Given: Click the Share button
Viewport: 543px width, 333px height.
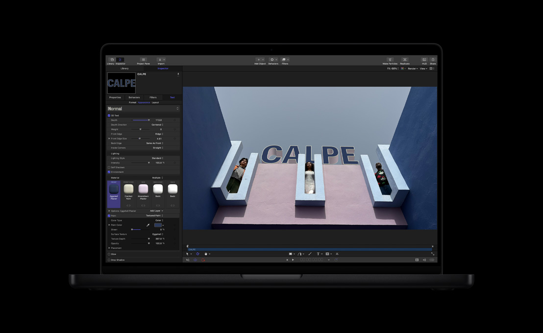Looking at the screenshot, I should click(433, 58).
